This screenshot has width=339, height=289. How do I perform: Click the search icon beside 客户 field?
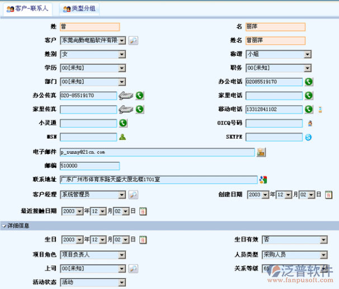click(133, 40)
